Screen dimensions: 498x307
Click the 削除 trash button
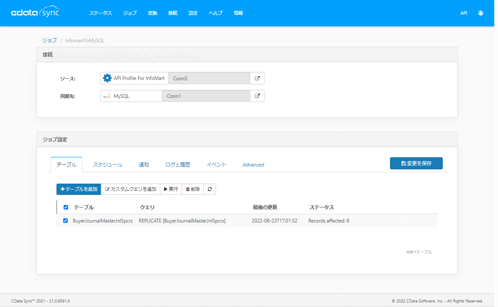pos(193,189)
